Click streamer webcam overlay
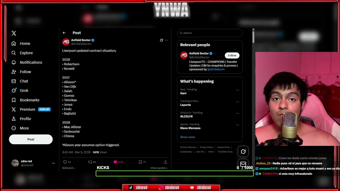This screenshot has height=191, width=340. [297, 99]
